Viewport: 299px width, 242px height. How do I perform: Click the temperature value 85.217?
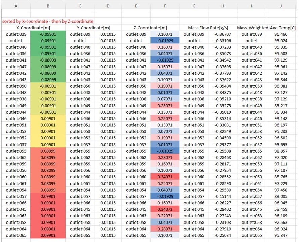click(x=281, y=106)
